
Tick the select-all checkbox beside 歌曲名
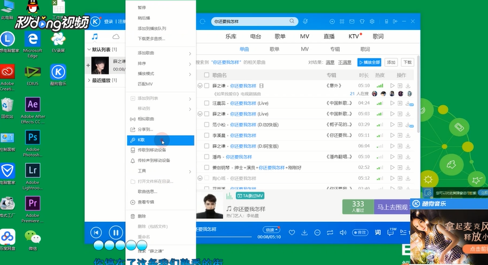click(x=207, y=75)
